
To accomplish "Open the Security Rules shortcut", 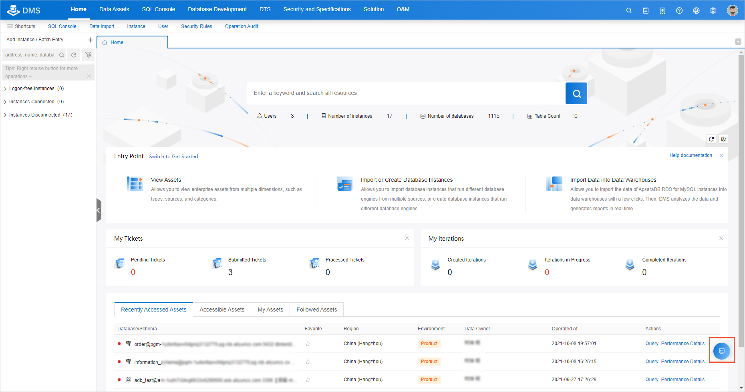I will (x=197, y=26).
